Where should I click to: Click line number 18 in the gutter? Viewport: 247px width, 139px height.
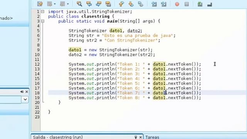click(x=37, y=93)
